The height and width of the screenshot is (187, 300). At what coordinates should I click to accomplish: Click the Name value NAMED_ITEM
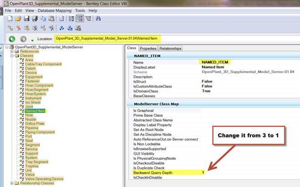point(215,62)
